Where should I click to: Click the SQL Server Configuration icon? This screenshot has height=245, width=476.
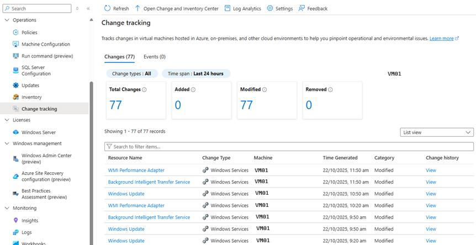click(16, 70)
